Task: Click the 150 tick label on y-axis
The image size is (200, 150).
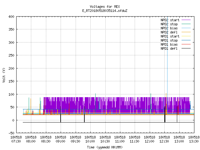Action: (x=11, y=81)
